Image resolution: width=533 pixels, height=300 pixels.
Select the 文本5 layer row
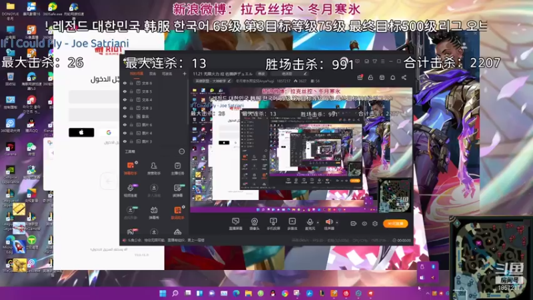(x=154, y=91)
